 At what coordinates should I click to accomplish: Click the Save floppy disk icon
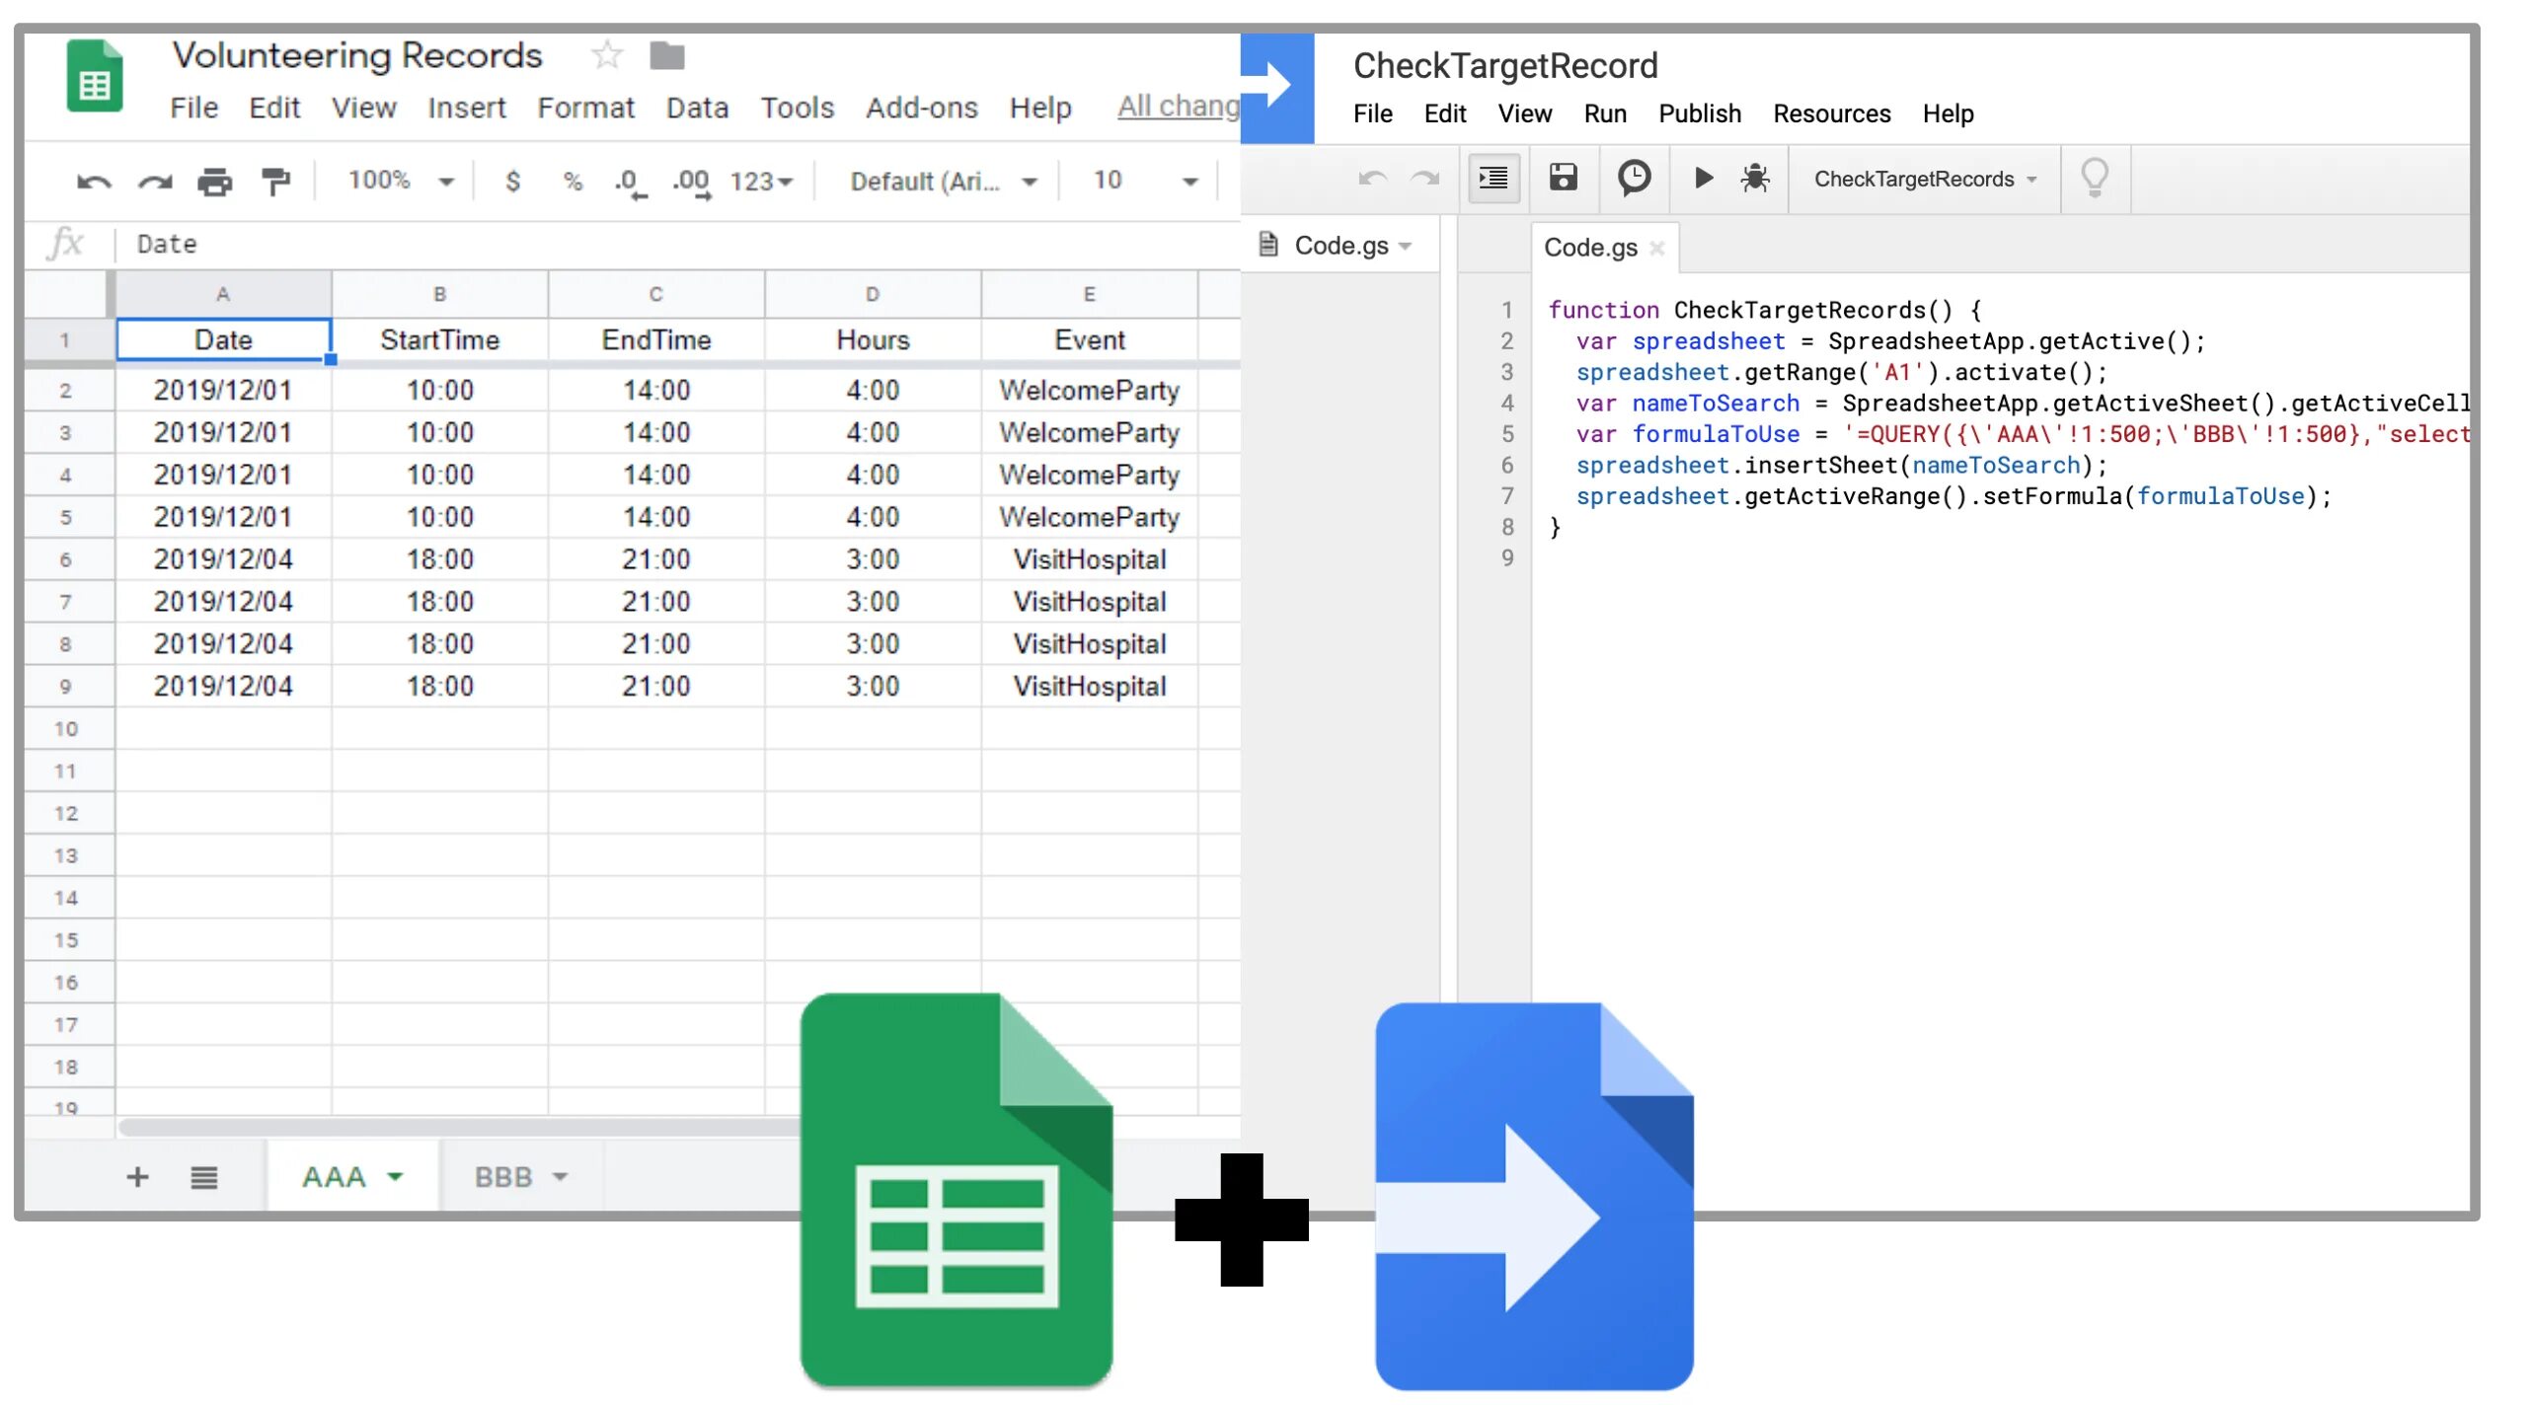coord(1563,179)
